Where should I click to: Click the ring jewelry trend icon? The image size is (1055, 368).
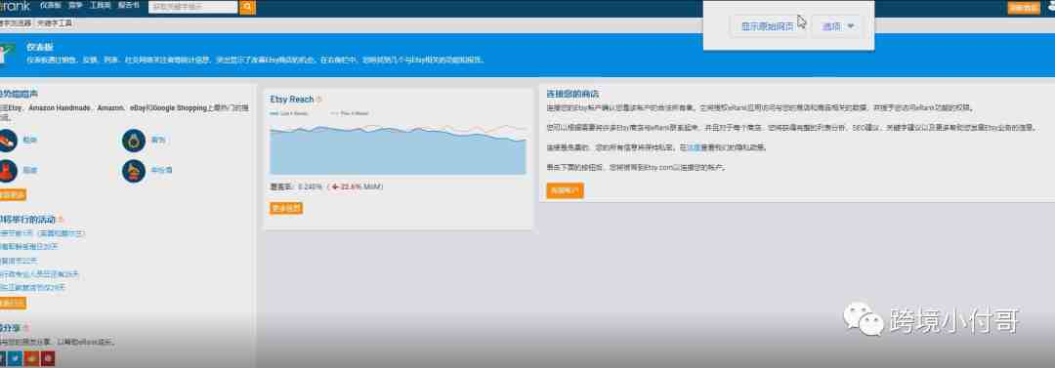coord(134,141)
